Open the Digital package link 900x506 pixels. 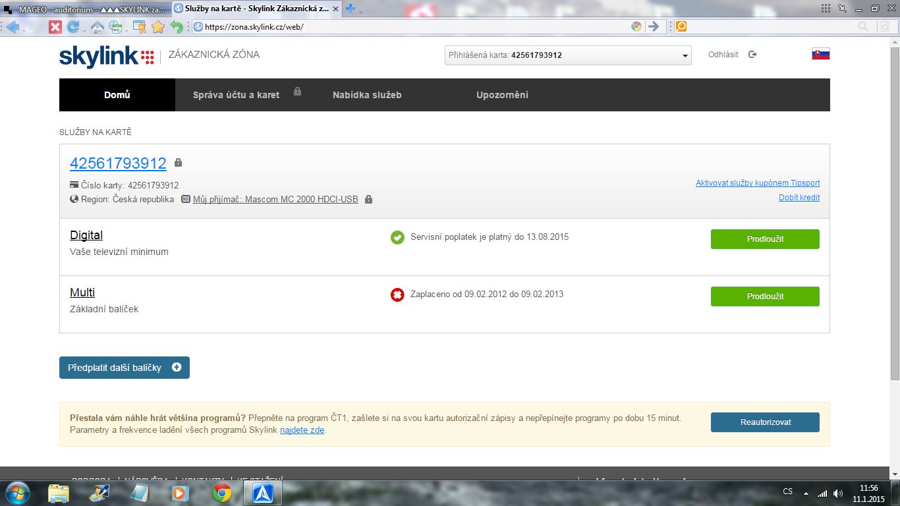pyautogui.click(x=86, y=235)
